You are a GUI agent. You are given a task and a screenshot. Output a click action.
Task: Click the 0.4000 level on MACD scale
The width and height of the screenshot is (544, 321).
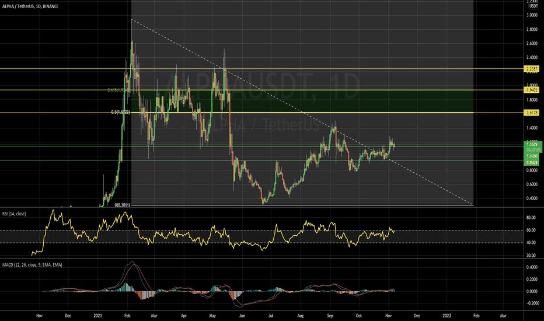point(532,267)
